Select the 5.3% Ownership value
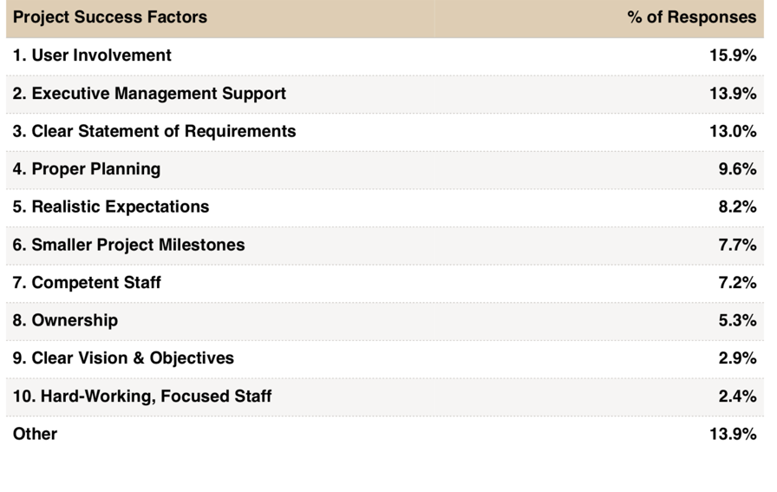 tap(737, 320)
